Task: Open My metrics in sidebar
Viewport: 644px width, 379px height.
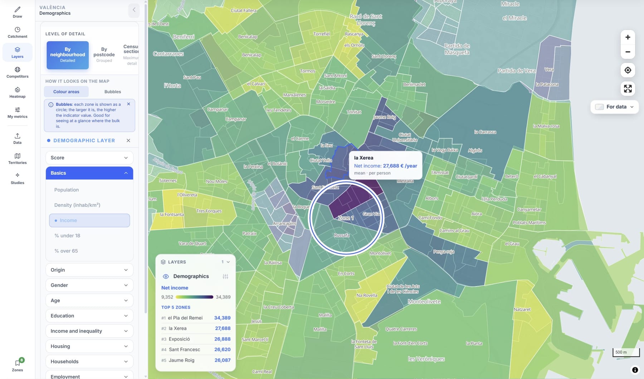Action: (x=17, y=112)
